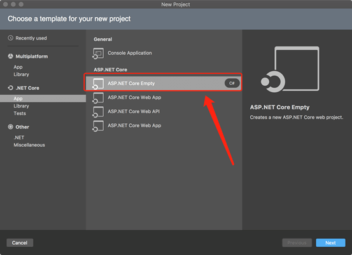The width and height of the screenshot is (352, 255).
Task: Open the C# language selector badge
Action: coord(232,83)
